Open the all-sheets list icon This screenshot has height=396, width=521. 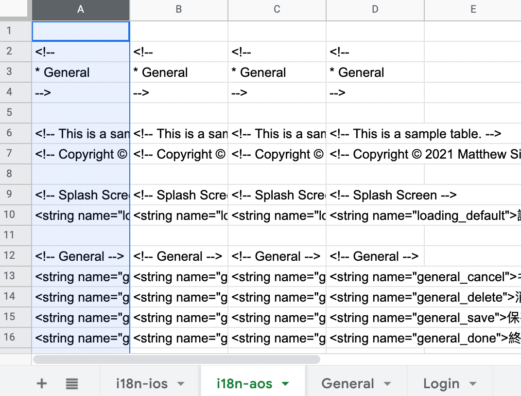(x=71, y=383)
